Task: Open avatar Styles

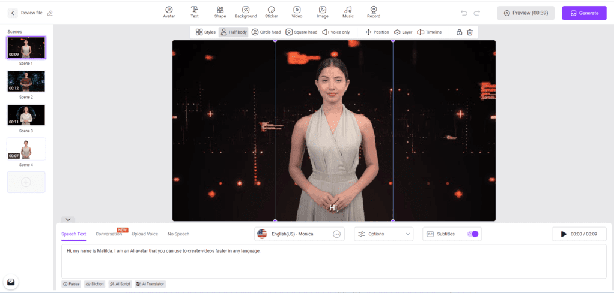Action: click(x=205, y=32)
